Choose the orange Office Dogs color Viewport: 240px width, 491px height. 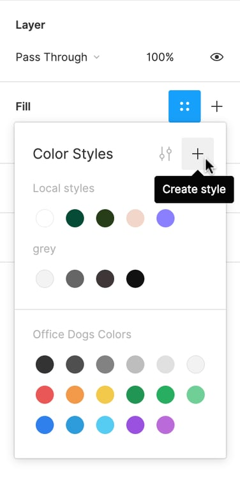pyautogui.click(x=75, y=394)
